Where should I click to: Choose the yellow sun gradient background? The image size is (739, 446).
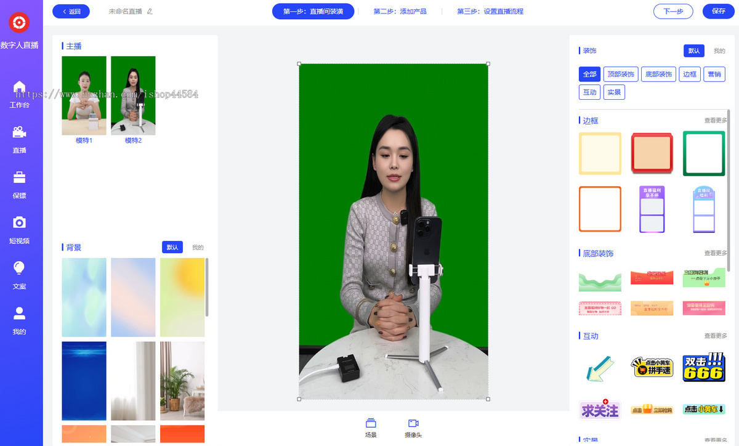click(182, 298)
